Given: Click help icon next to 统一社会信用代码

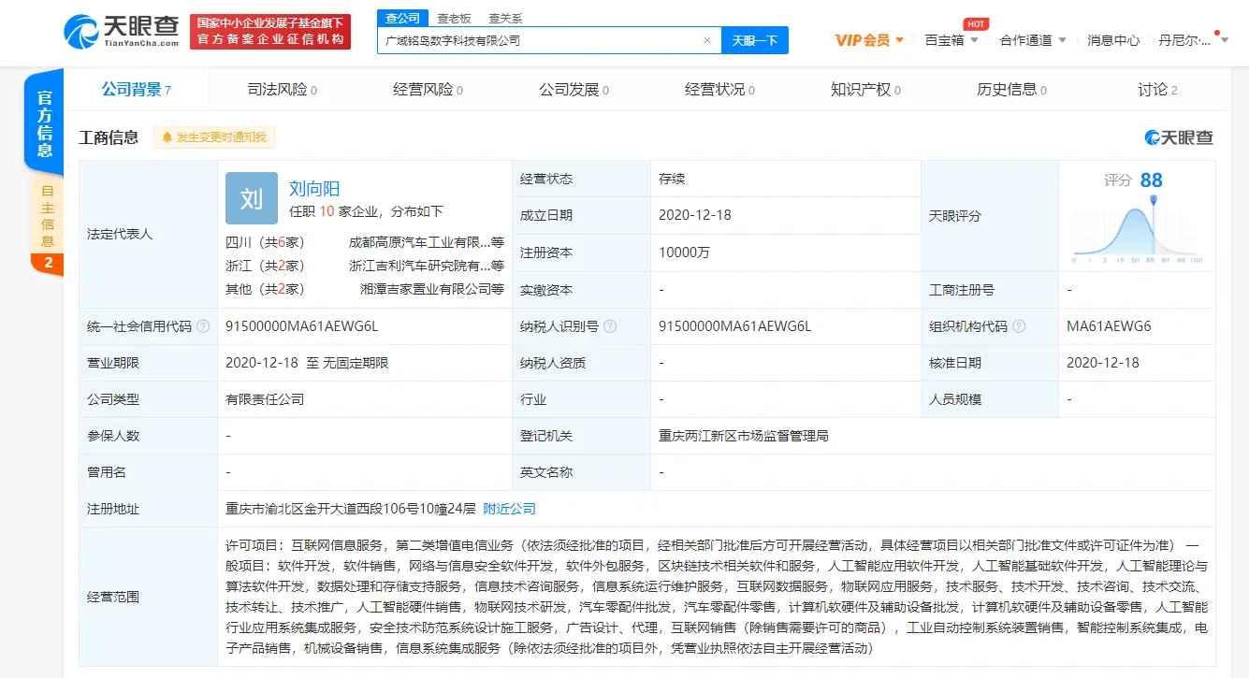Looking at the screenshot, I should click(x=203, y=326).
